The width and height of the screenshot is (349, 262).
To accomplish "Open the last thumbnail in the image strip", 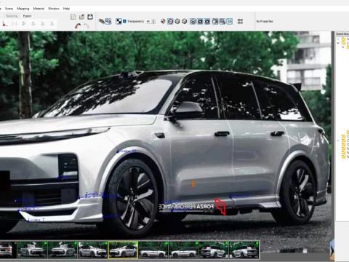I will (x=244, y=250).
